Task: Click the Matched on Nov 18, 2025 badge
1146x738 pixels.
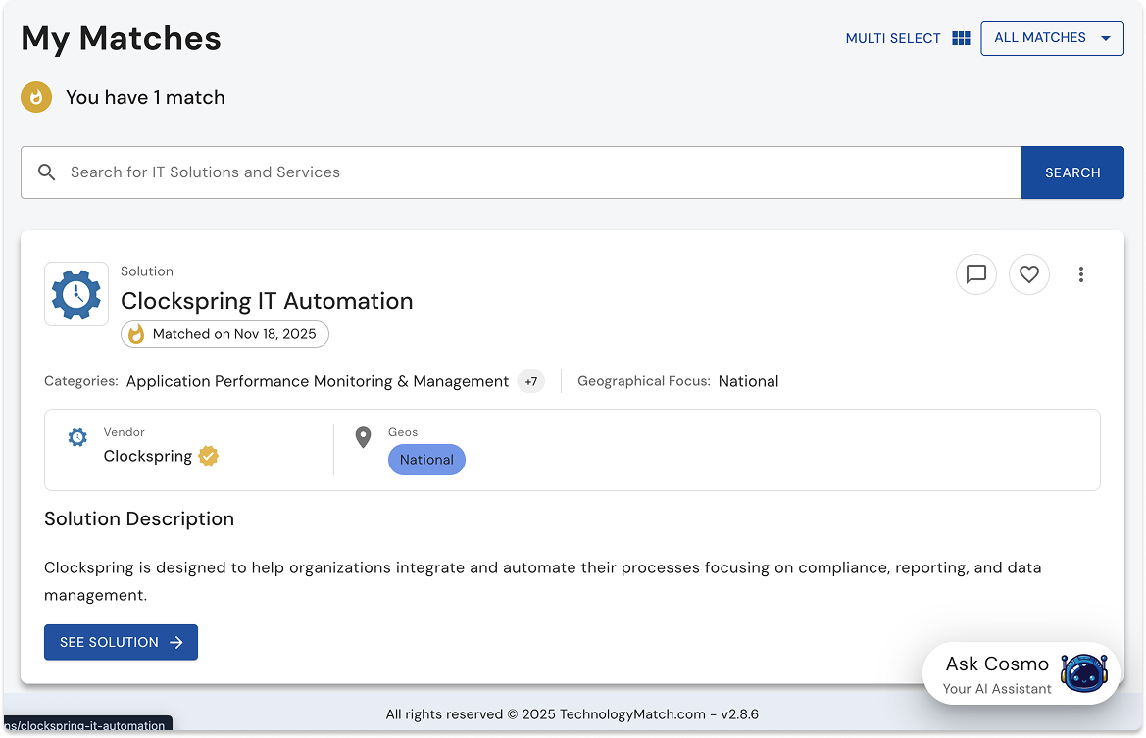Action: click(x=224, y=334)
